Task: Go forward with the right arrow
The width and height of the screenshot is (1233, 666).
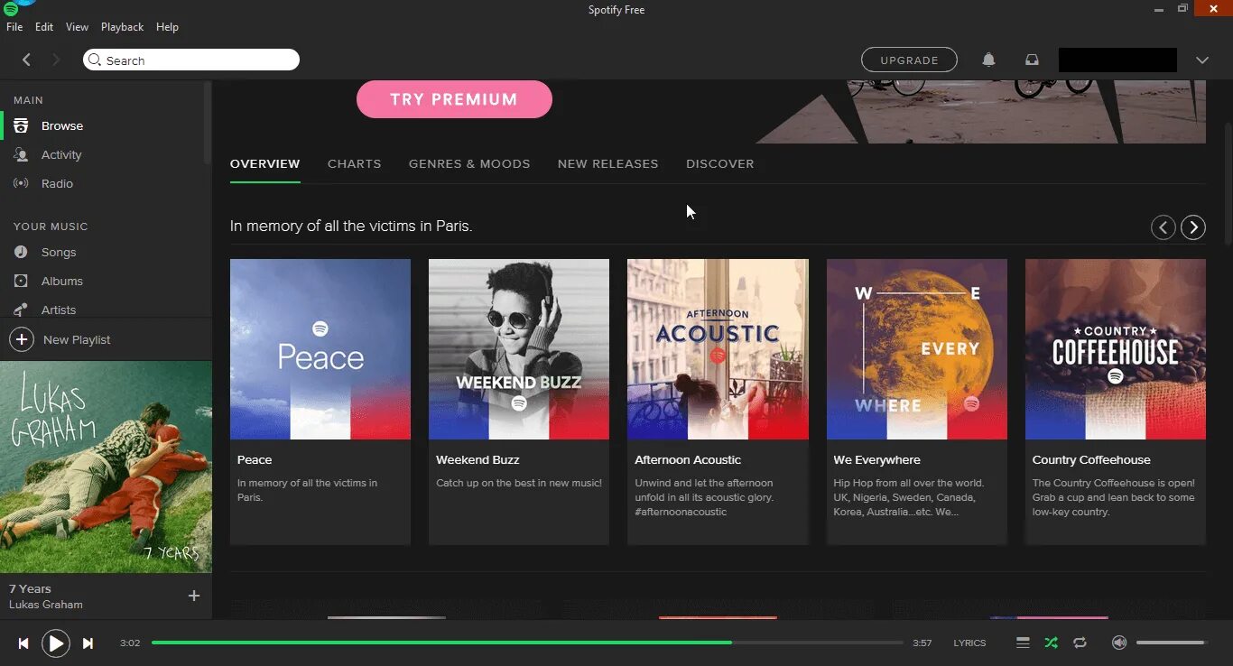Action: click(56, 60)
